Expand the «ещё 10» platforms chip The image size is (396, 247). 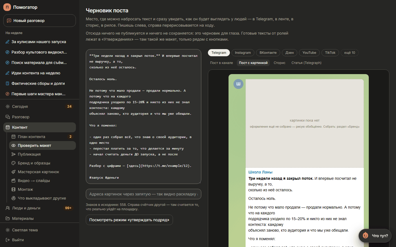point(350,53)
